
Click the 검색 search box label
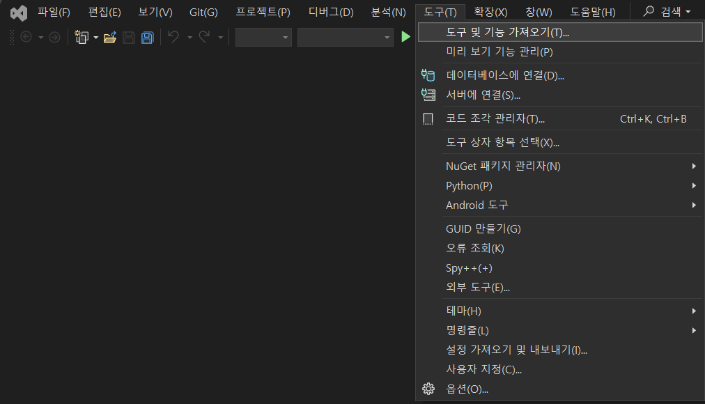[x=670, y=12]
